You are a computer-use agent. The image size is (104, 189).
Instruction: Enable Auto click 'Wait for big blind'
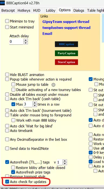(x=7, y=126)
